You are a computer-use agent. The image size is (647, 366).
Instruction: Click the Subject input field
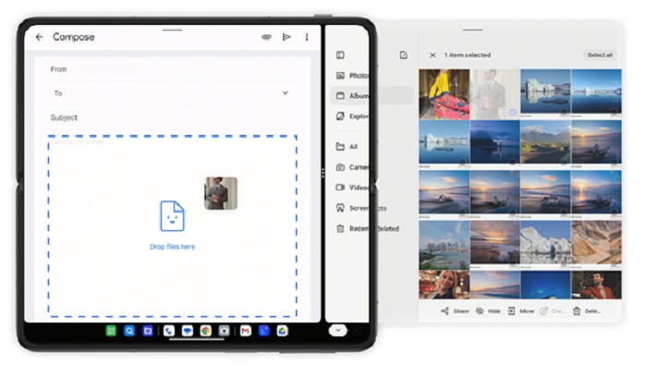click(173, 117)
